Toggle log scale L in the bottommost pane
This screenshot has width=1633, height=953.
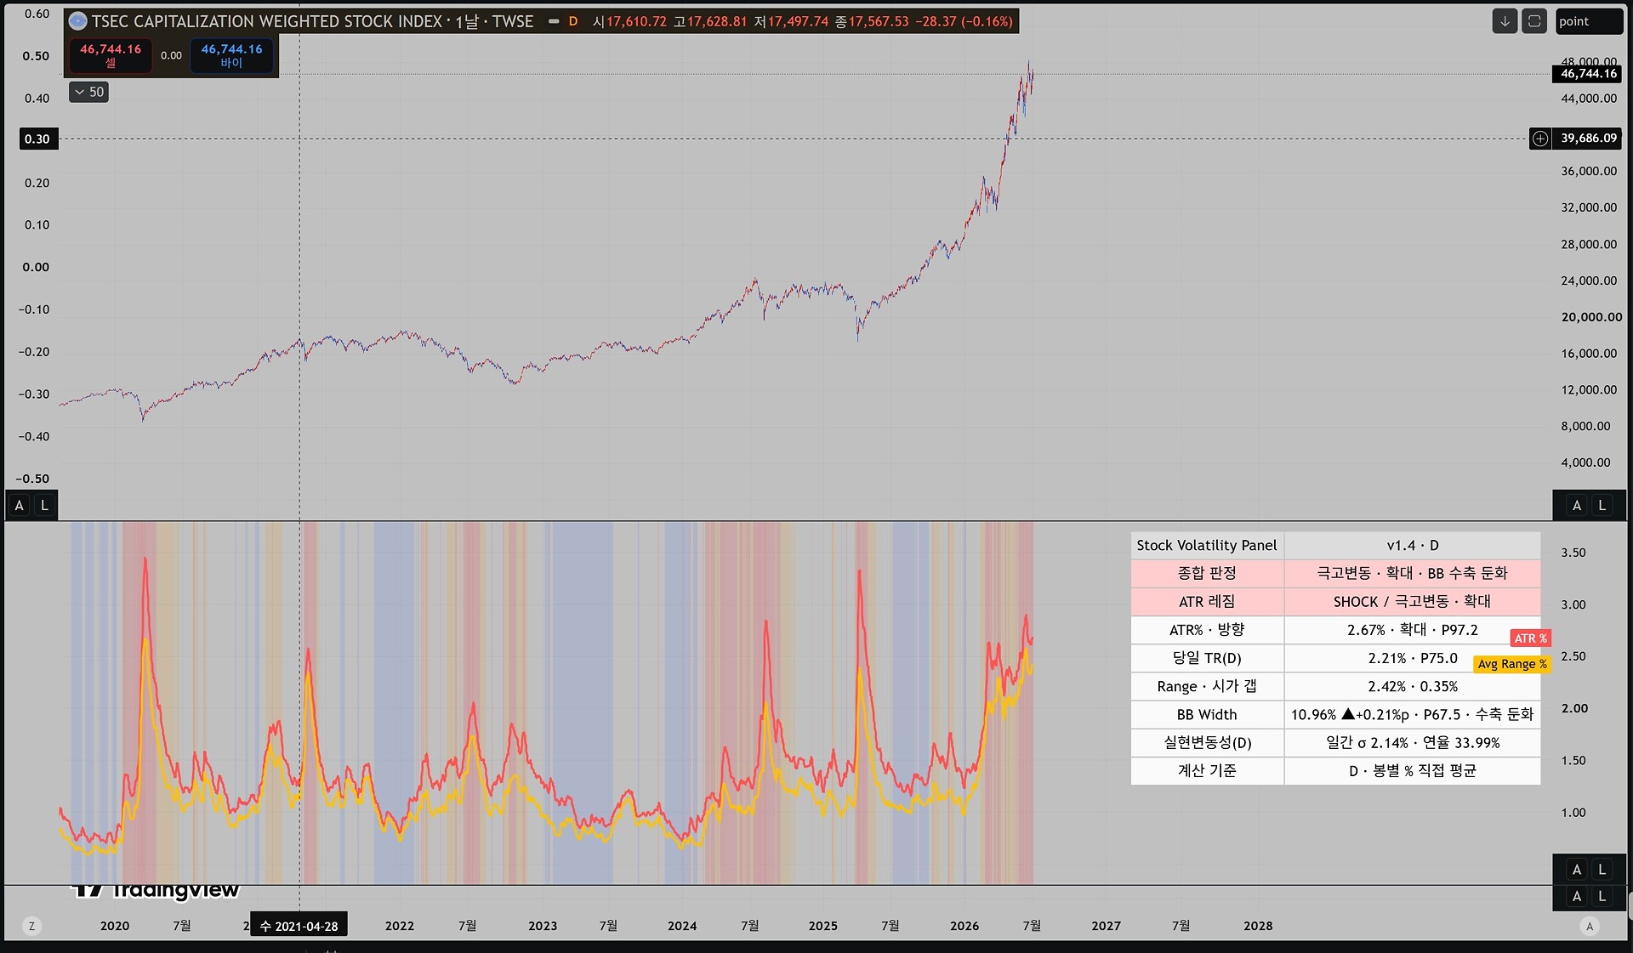(x=1602, y=896)
